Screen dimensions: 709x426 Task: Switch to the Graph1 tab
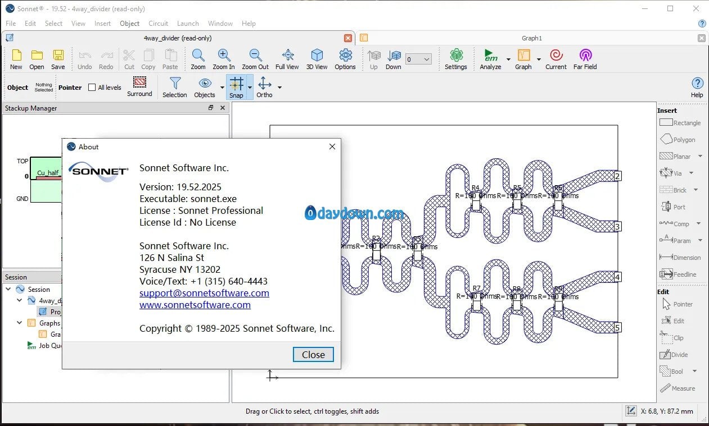coord(531,38)
